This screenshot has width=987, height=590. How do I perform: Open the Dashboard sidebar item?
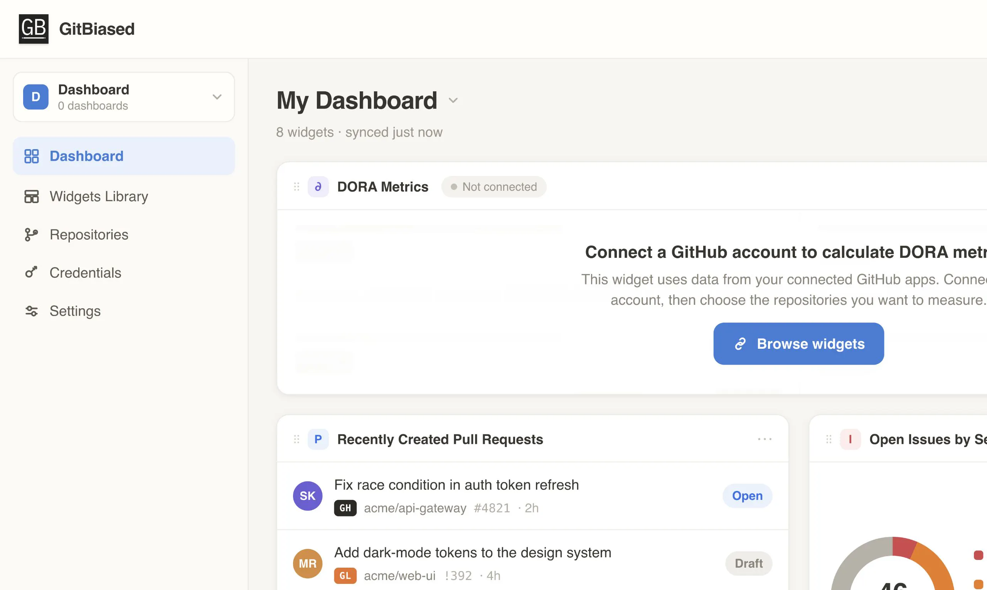pyautogui.click(x=124, y=156)
